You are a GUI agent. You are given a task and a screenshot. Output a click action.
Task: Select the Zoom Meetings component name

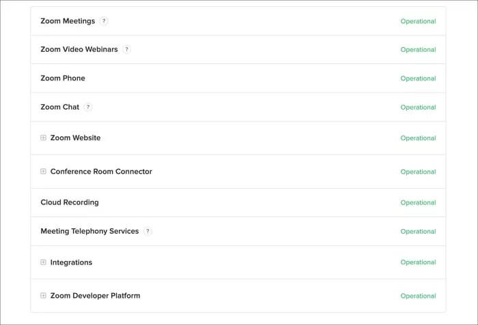[x=68, y=21]
